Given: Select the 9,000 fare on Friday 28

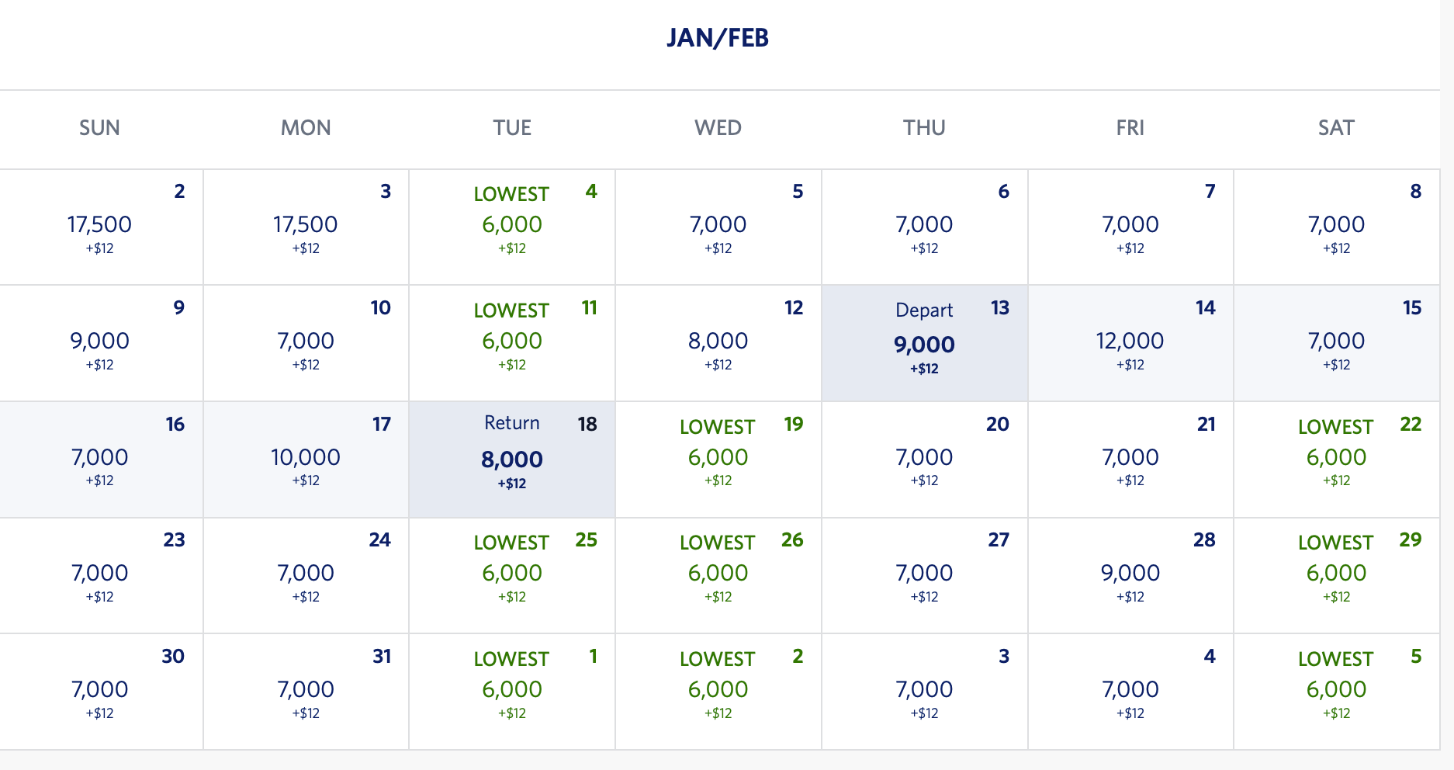Looking at the screenshot, I should pyautogui.click(x=1130, y=574).
